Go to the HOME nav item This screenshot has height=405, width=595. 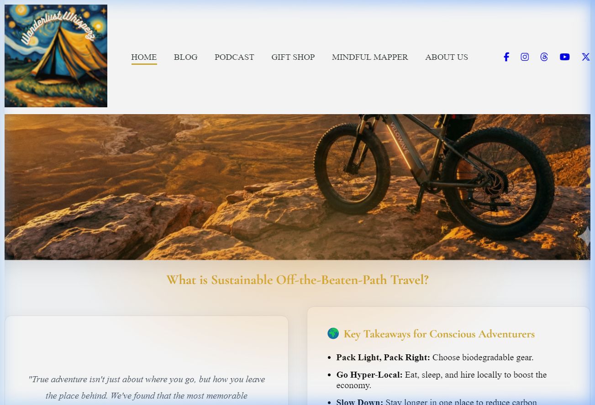tap(144, 57)
